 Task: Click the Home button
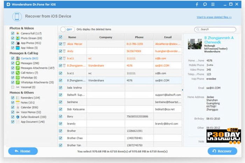click(23, 151)
